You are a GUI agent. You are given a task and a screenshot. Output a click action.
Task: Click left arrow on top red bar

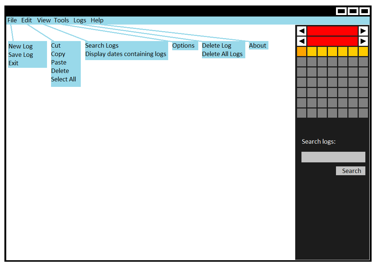pos(302,31)
